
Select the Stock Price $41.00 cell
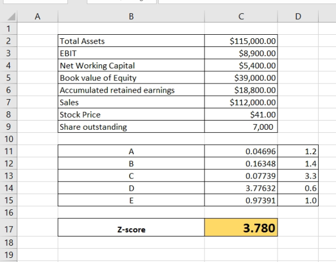(241, 115)
